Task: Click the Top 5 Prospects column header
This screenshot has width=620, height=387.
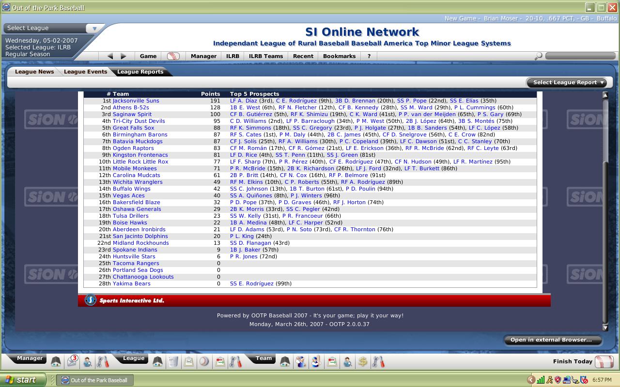Action: point(254,94)
